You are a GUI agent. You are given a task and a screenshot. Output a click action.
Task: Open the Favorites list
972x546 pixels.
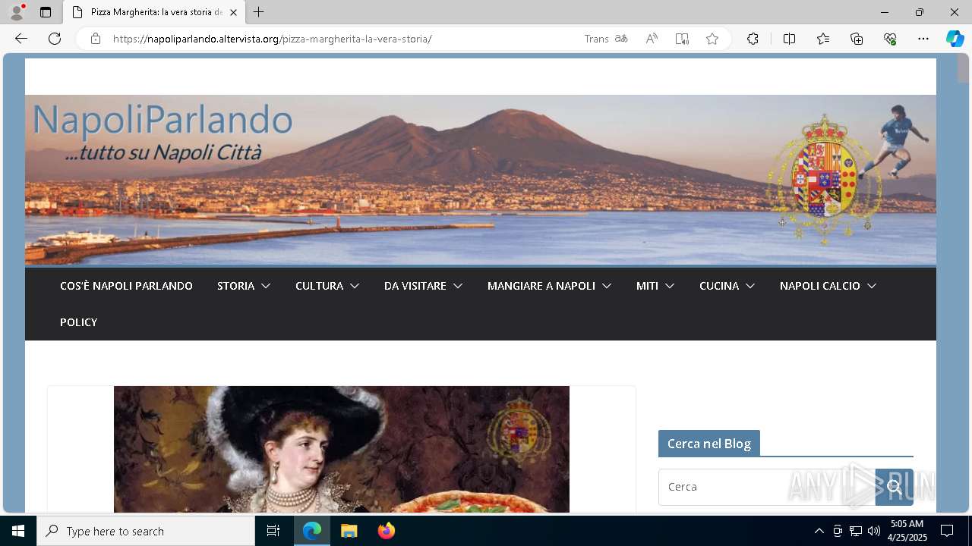coord(823,39)
